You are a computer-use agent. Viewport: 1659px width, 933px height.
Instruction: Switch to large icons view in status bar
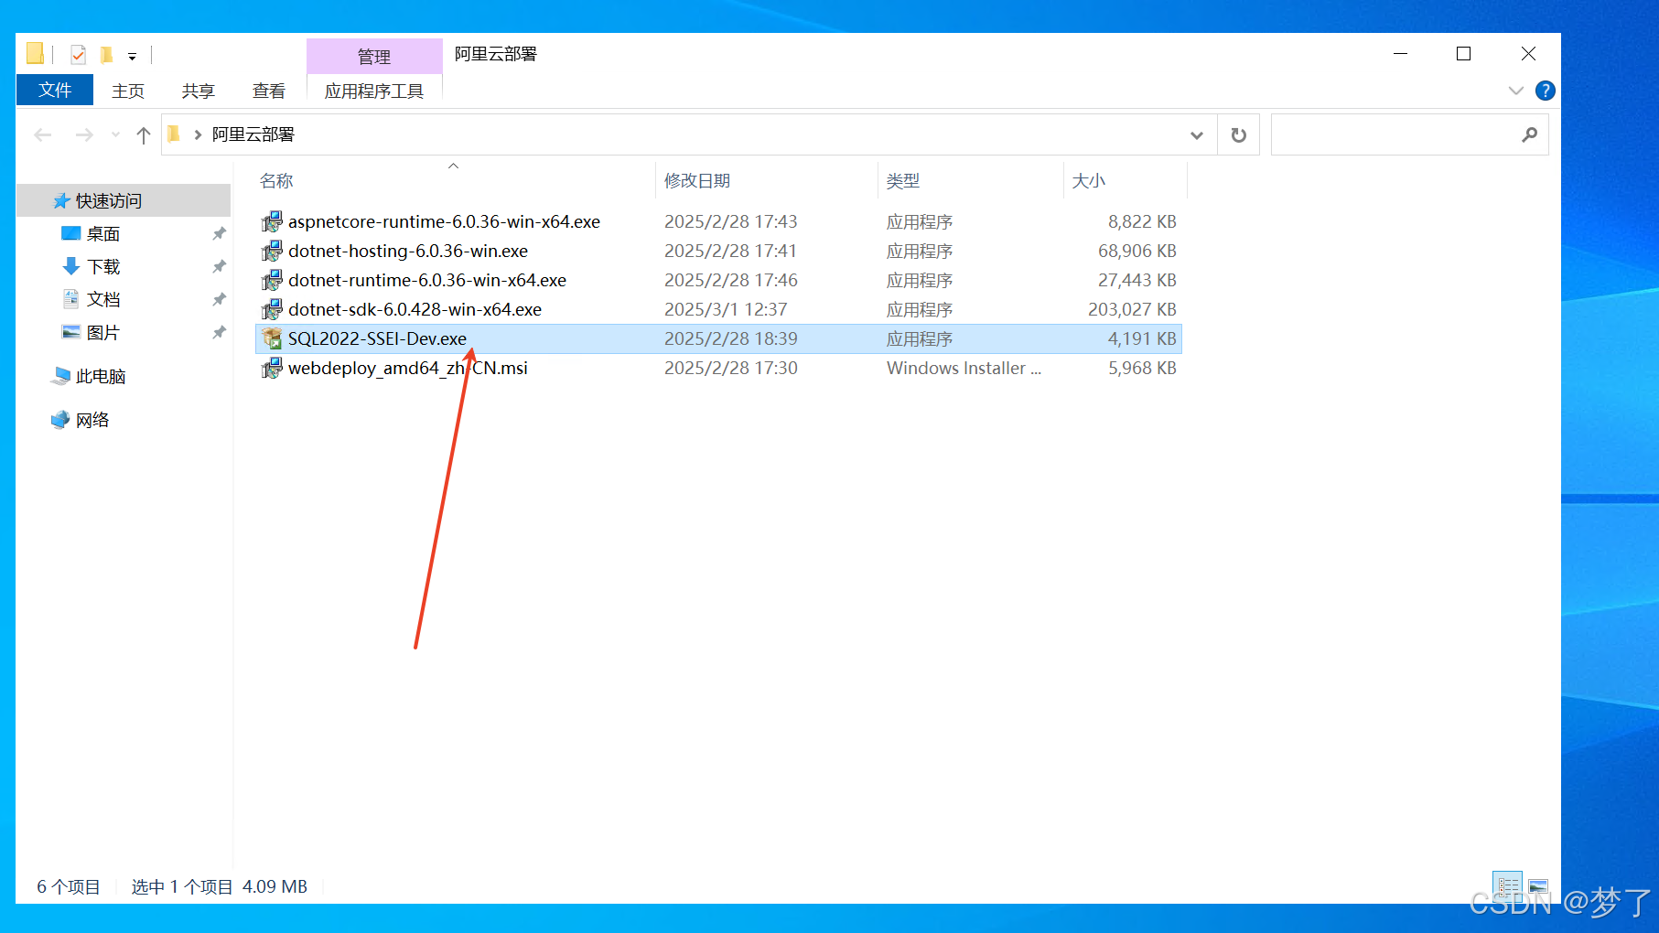point(1538,886)
